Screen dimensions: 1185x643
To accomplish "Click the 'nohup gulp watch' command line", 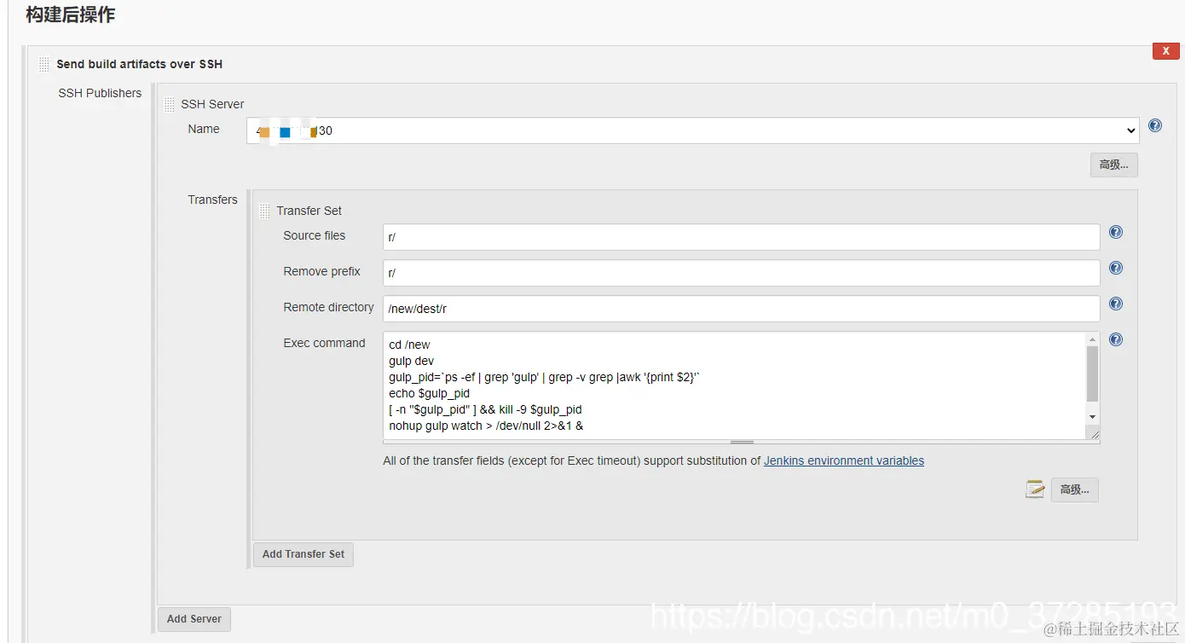I will click(x=486, y=426).
